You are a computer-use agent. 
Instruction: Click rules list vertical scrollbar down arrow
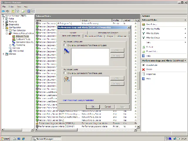[138, 127]
